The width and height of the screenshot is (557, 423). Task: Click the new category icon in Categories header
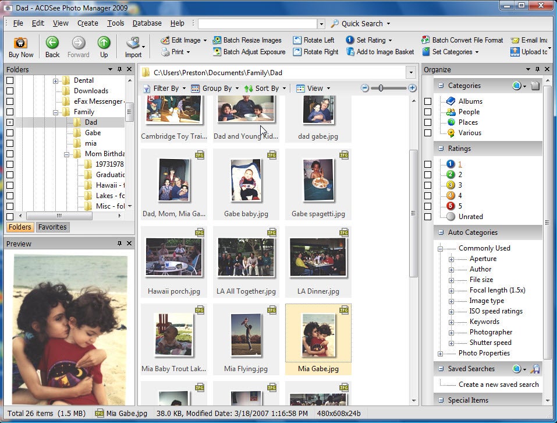[x=535, y=86]
